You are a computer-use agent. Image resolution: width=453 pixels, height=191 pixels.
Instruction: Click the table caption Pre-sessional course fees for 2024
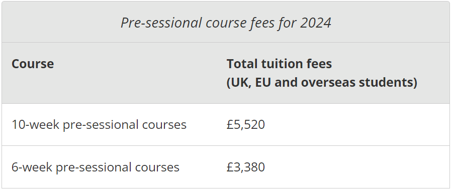(x=226, y=23)
